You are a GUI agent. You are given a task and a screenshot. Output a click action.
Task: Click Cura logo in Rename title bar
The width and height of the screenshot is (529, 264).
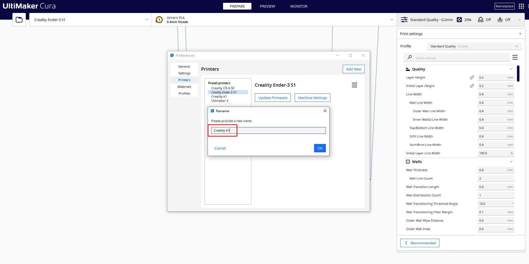[x=212, y=111]
